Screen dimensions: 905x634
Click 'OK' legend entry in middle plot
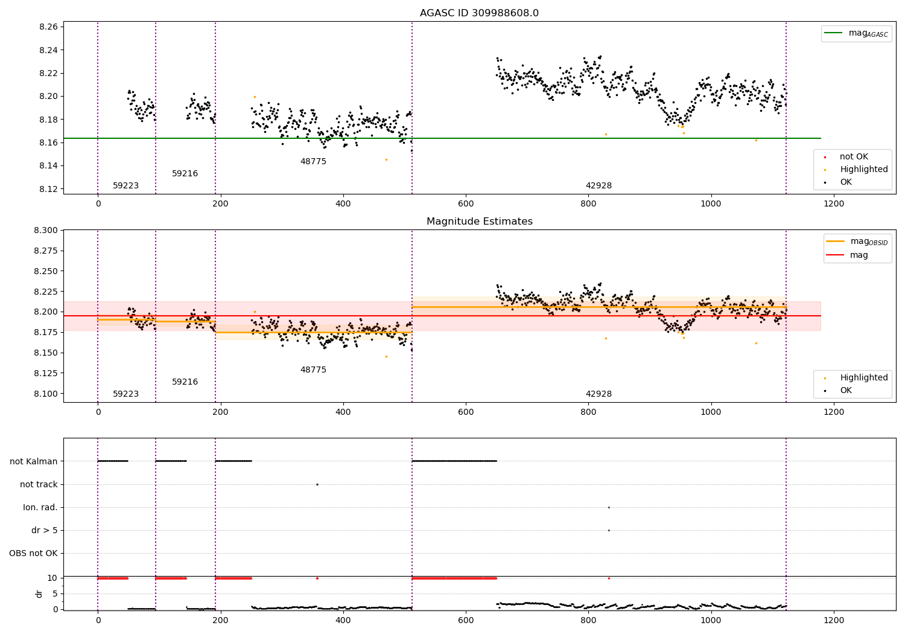[x=839, y=390]
